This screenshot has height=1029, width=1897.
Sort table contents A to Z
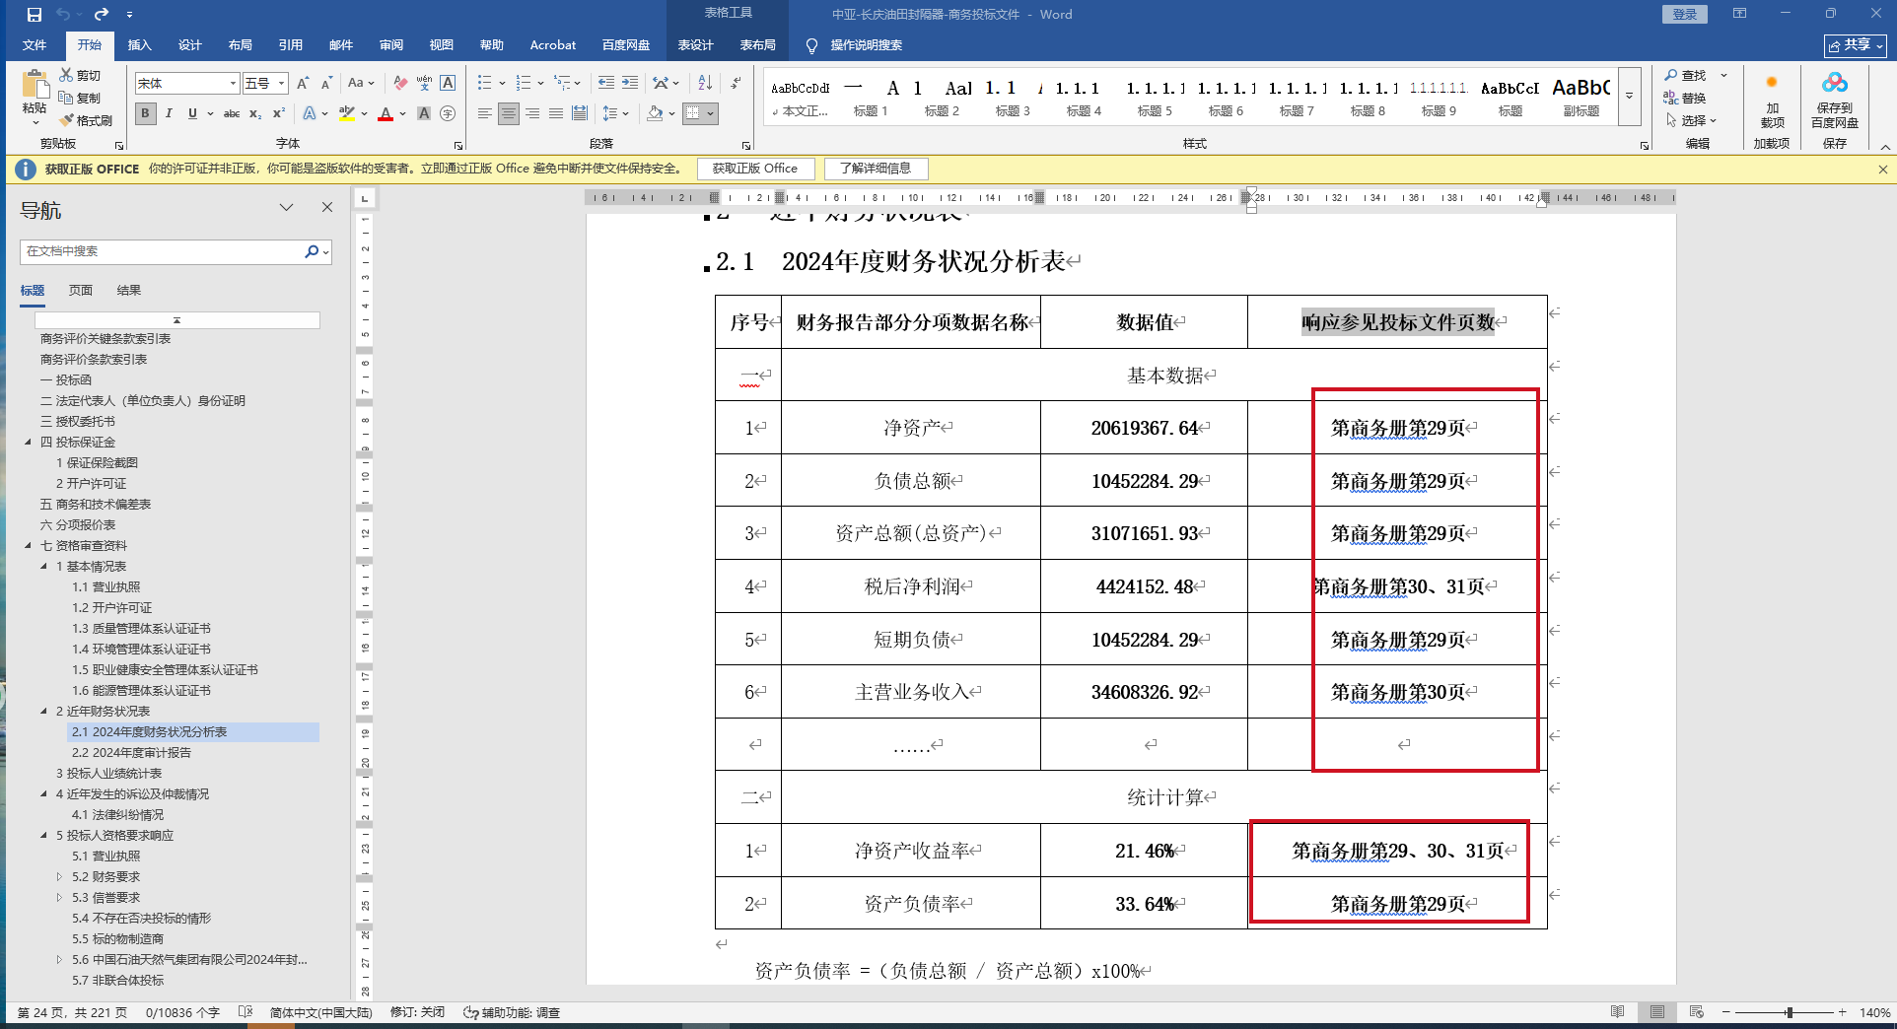point(705,84)
